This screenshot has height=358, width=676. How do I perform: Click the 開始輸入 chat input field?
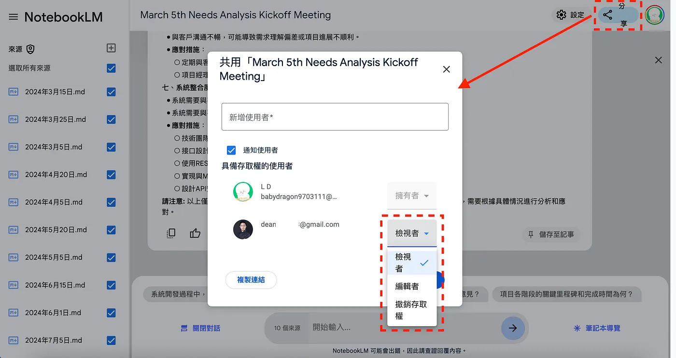coord(403,327)
